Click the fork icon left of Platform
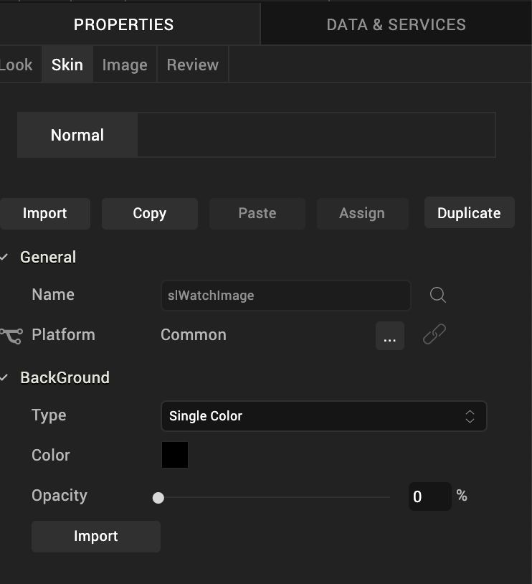Viewport: 532px width, 584px height. click(11, 335)
